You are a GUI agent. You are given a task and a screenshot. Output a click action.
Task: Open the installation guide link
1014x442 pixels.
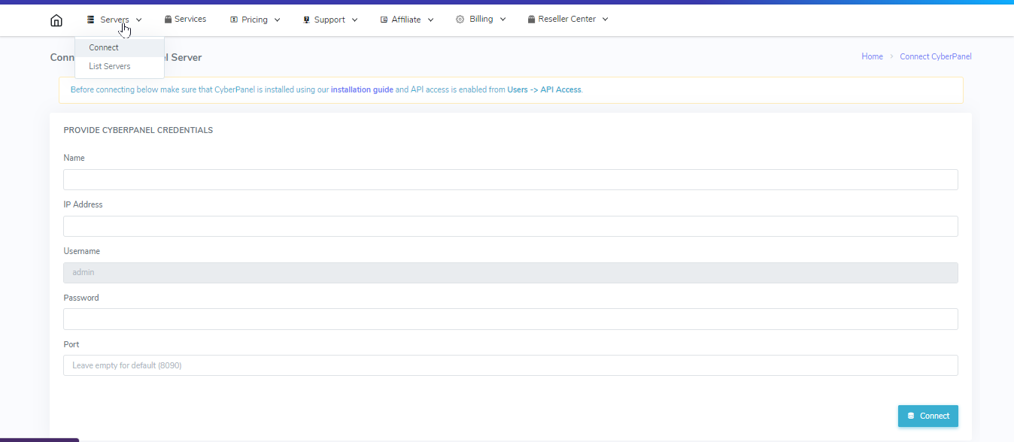click(x=362, y=89)
